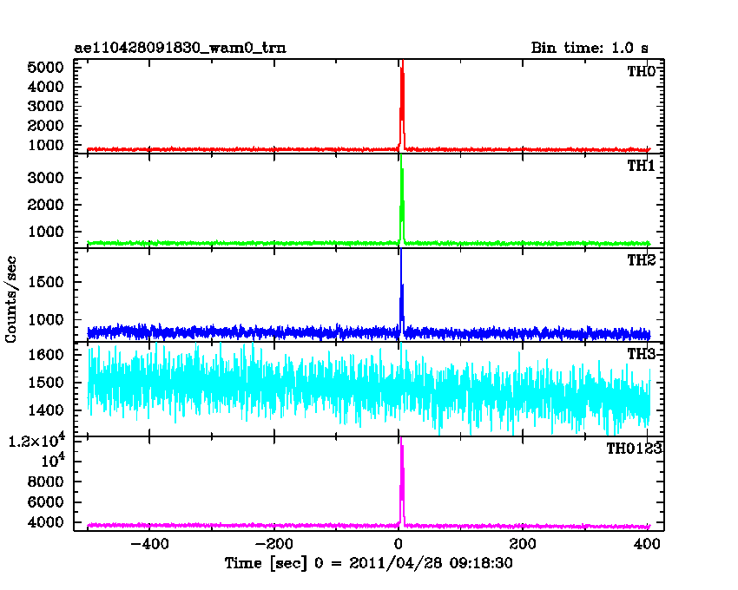This screenshot has height=590, width=738.
Task: Click the 1.2×10⁴ tick label in TH0123
Action: pyautogui.click(x=36, y=441)
